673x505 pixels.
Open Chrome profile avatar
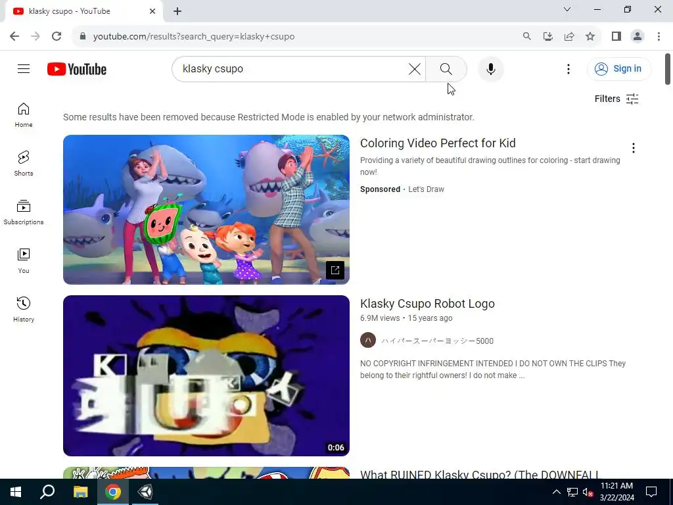pos(638,36)
